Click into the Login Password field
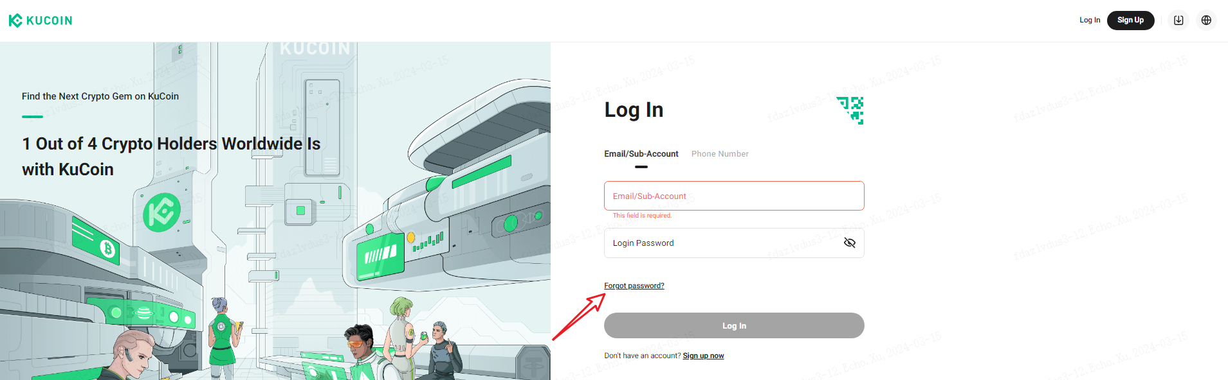The height and width of the screenshot is (380, 1228). (734, 243)
